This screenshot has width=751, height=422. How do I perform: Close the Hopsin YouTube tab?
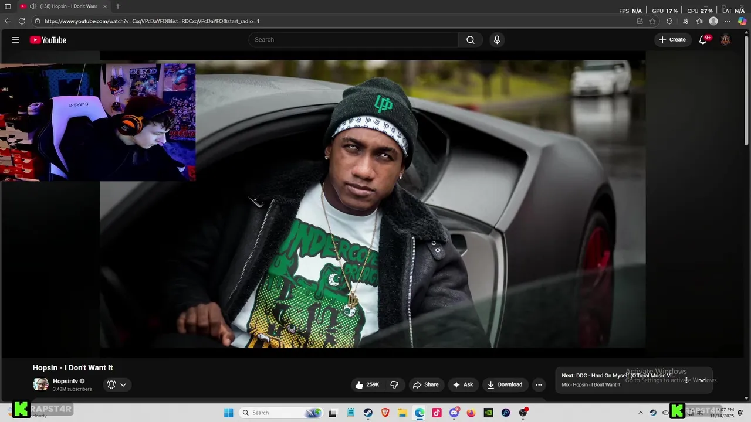[x=105, y=6]
